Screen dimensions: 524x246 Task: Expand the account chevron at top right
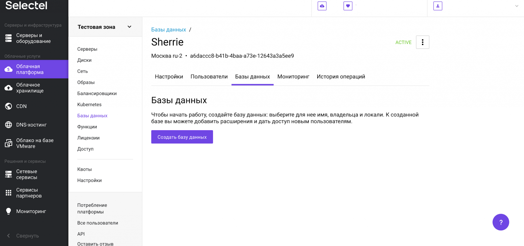pyautogui.click(x=517, y=6)
